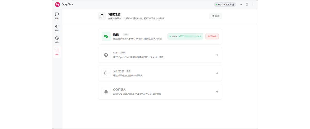Minimize the OrayClaw window
This screenshot has width=310, height=129.
click(x=241, y=4)
